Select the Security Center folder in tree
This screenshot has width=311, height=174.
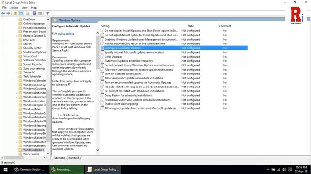point(33,48)
